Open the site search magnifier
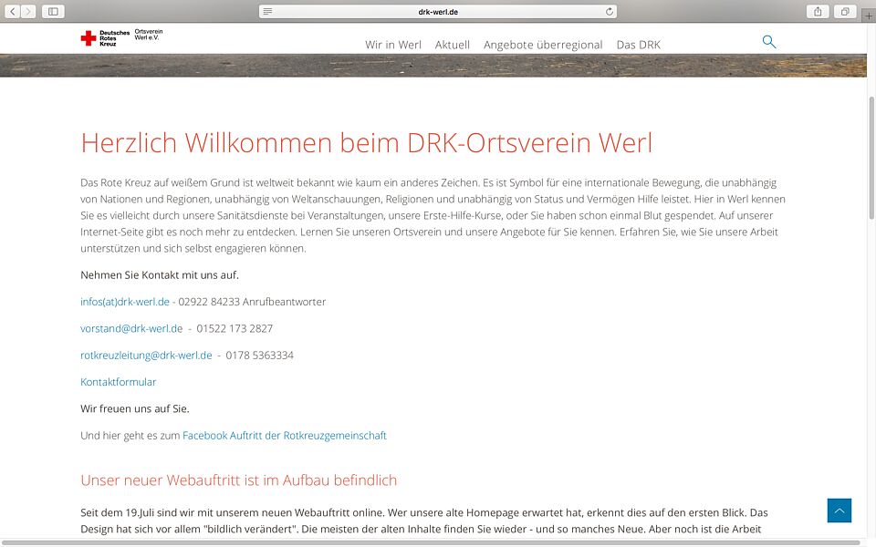 pos(769,42)
